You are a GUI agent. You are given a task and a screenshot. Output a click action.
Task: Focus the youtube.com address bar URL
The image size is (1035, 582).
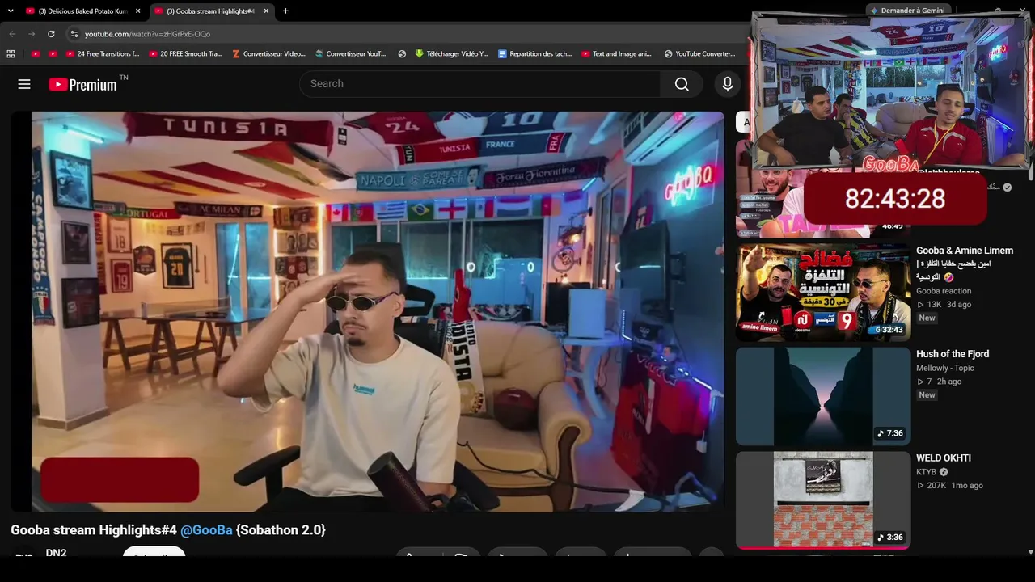(x=147, y=34)
